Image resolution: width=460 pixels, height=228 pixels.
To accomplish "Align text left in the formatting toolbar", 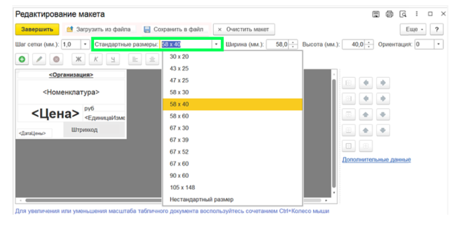I will pyautogui.click(x=135, y=60).
